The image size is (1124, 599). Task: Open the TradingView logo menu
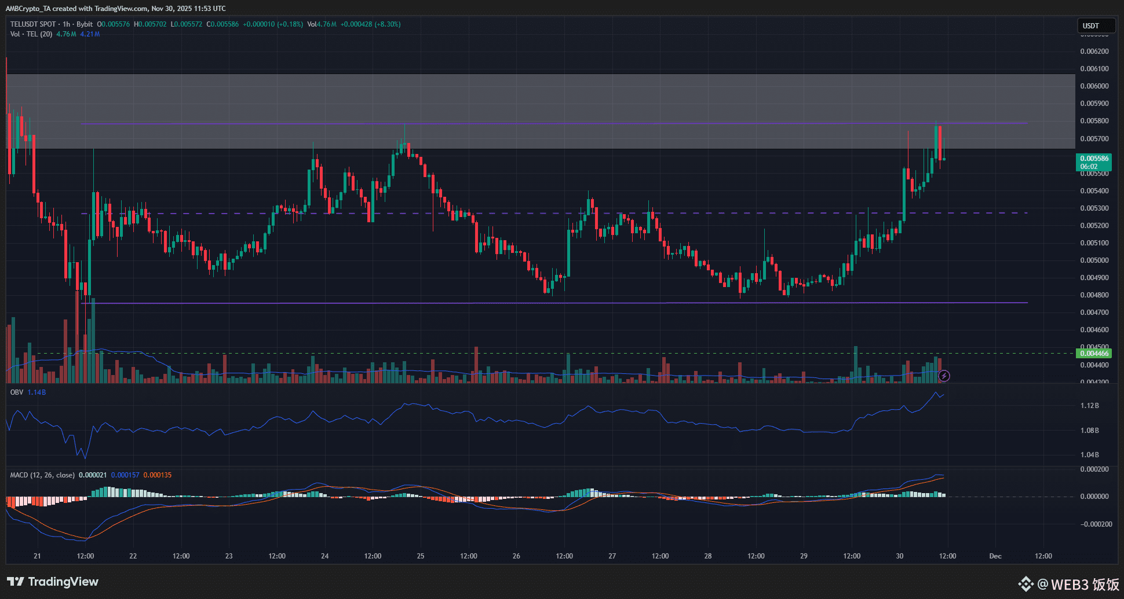52,582
